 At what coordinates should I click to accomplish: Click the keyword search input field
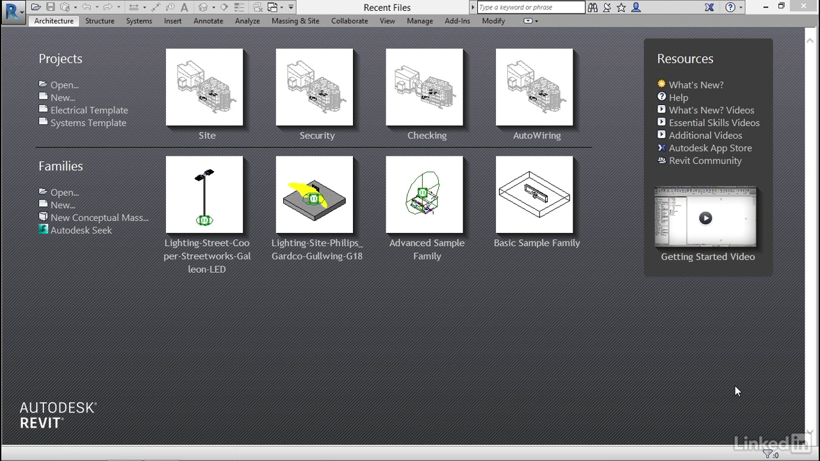[x=531, y=8]
